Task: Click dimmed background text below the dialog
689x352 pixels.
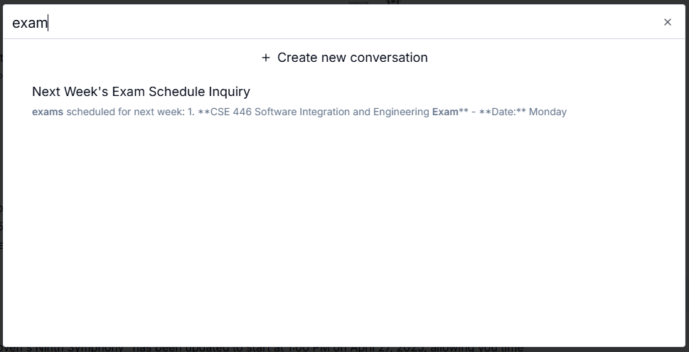Action: tap(284, 348)
